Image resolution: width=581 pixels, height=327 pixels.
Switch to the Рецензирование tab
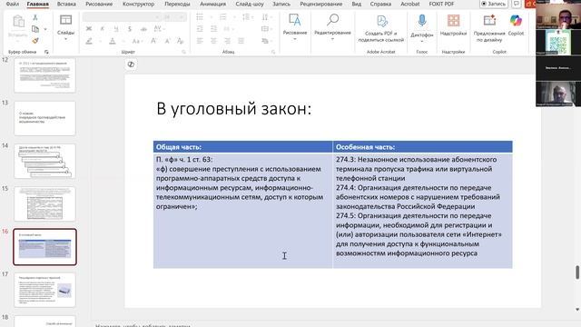[x=320, y=4]
